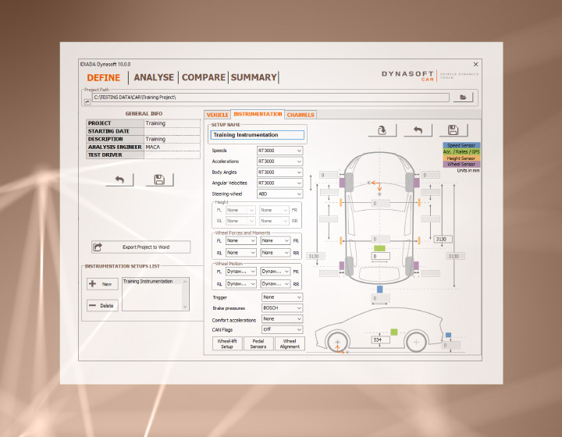Click the Wheel-lift Setup button

coord(227,343)
